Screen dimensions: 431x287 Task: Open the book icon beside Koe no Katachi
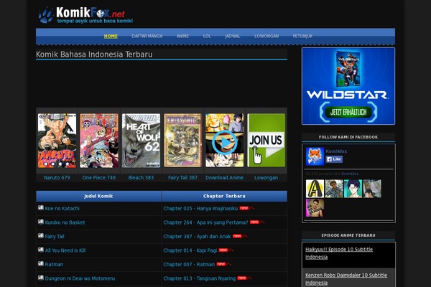tap(41, 208)
